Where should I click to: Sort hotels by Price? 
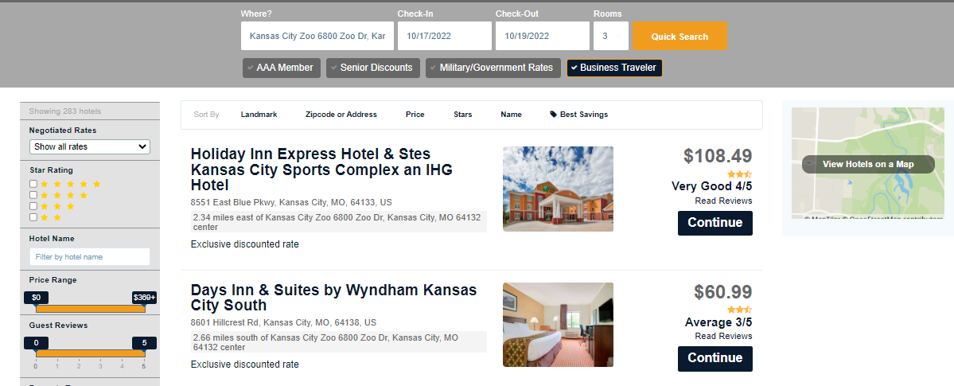click(415, 115)
